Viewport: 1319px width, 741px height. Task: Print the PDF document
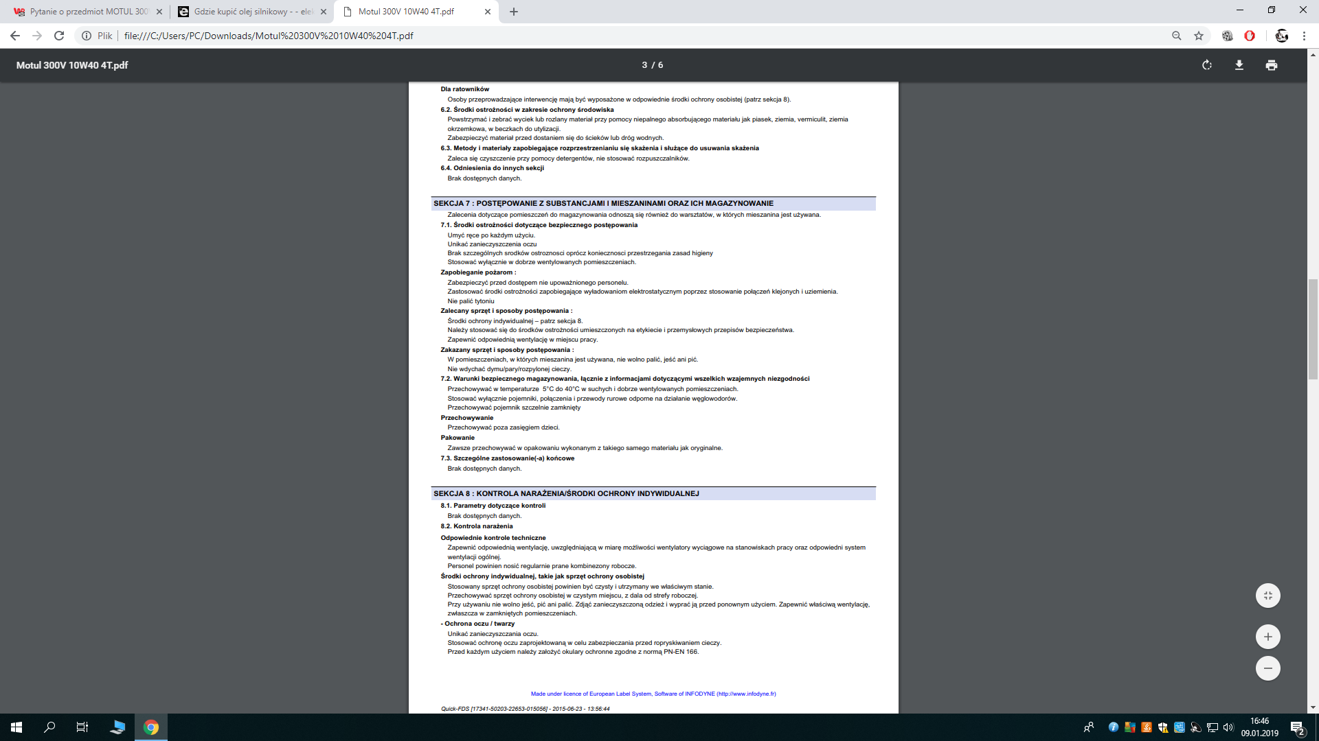1271,65
